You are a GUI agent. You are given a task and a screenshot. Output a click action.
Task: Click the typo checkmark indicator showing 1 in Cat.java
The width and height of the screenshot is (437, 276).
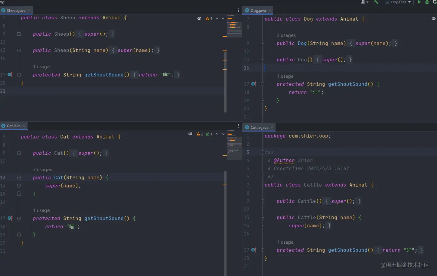tap(209, 134)
